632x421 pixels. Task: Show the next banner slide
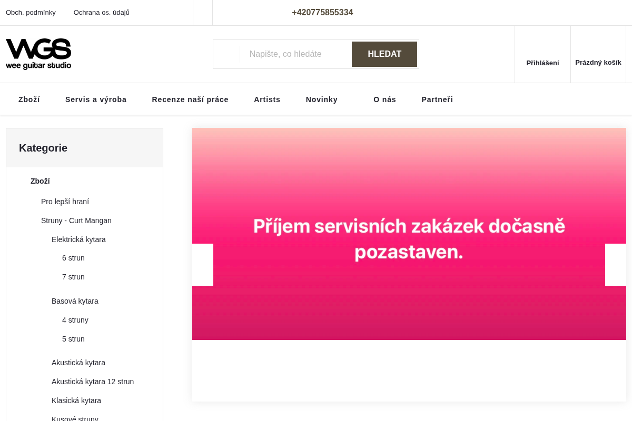[x=616, y=265]
